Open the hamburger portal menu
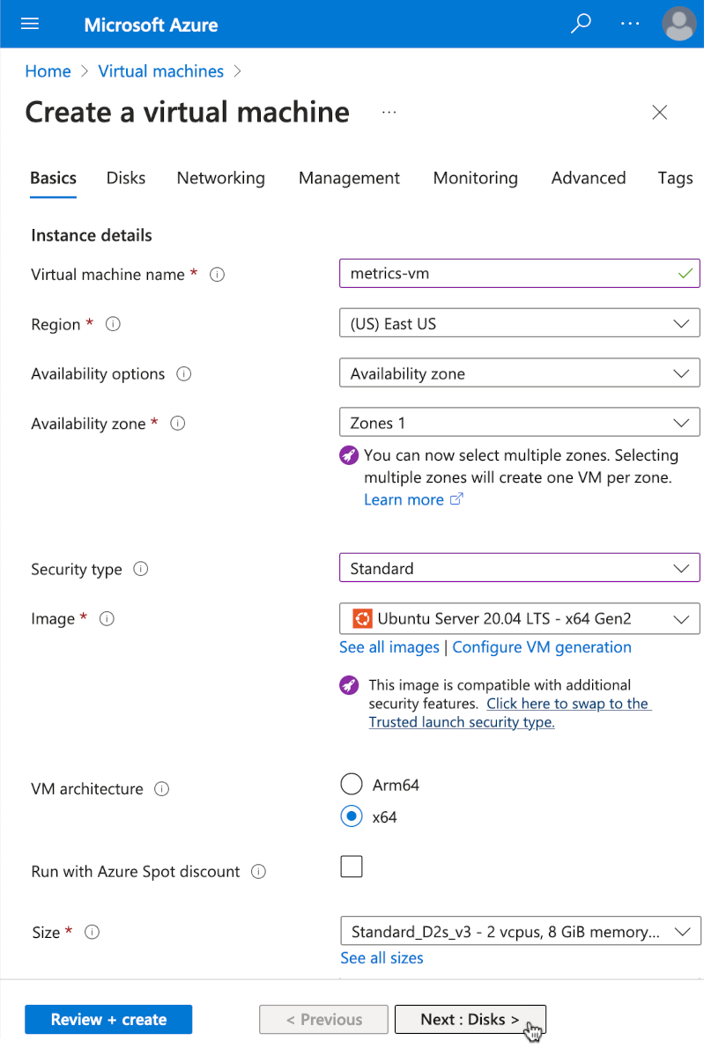The height and width of the screenshot is (1048, 704). pyautogui.click(x=30, y=24)
